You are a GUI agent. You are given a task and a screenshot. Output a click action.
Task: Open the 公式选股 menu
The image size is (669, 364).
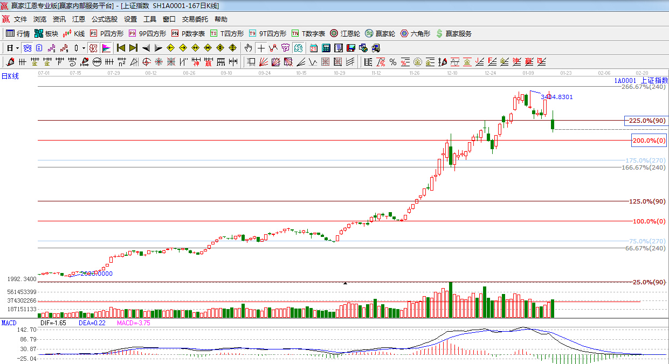click(x=104, y=19)
